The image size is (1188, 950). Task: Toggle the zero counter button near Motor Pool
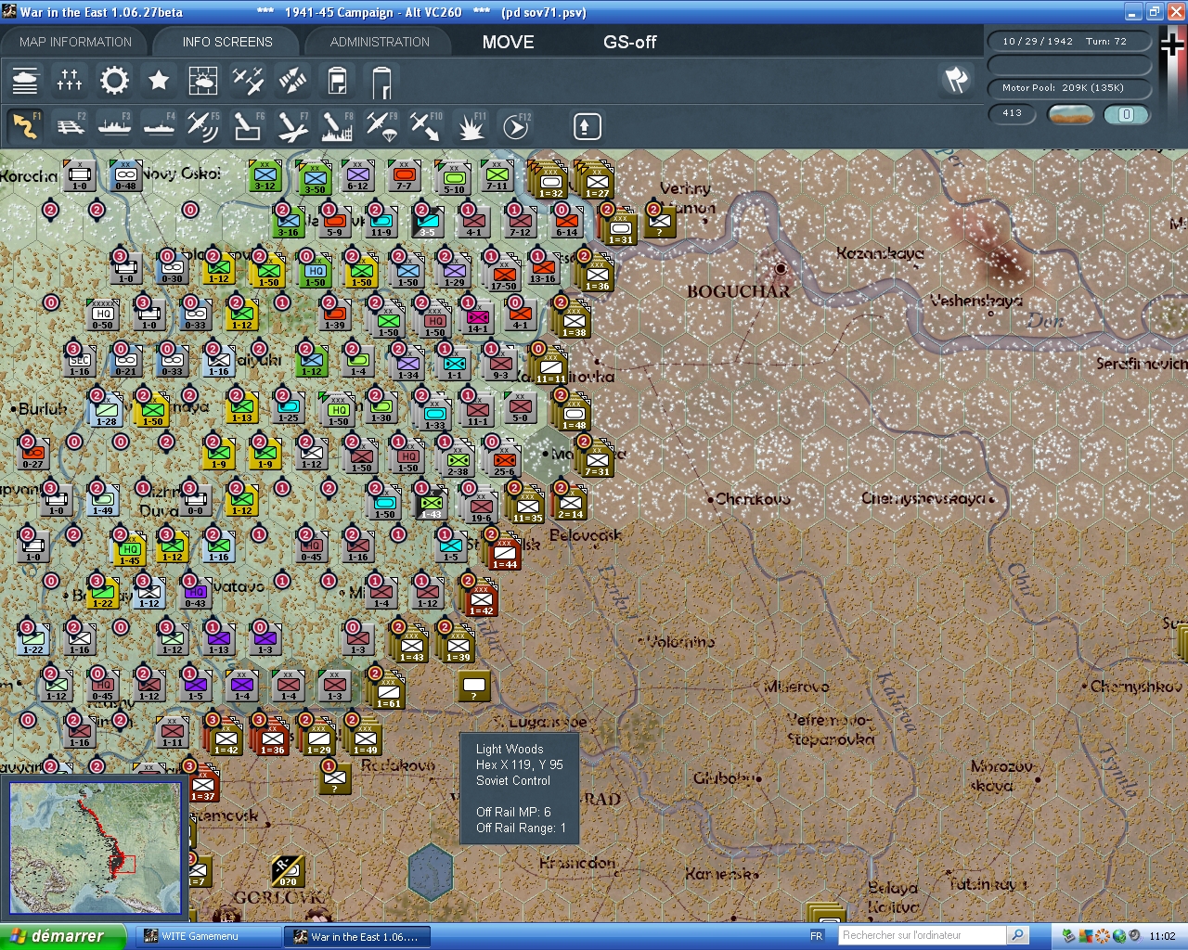[x=1127, y=114]
